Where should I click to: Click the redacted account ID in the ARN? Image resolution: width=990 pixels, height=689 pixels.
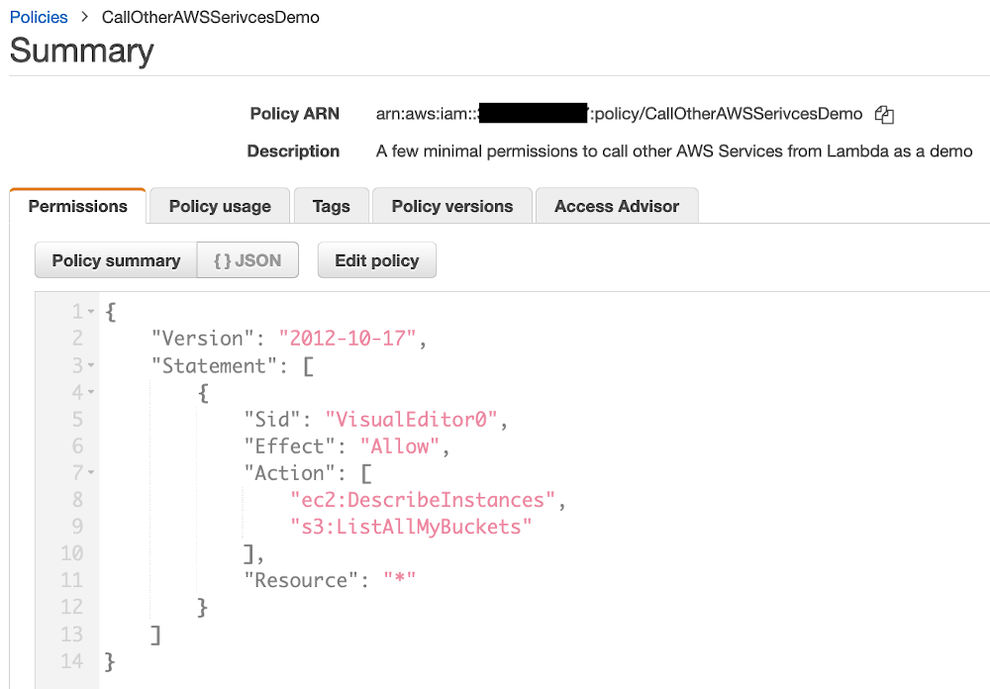pyautogui.click(x=534, y=113)
